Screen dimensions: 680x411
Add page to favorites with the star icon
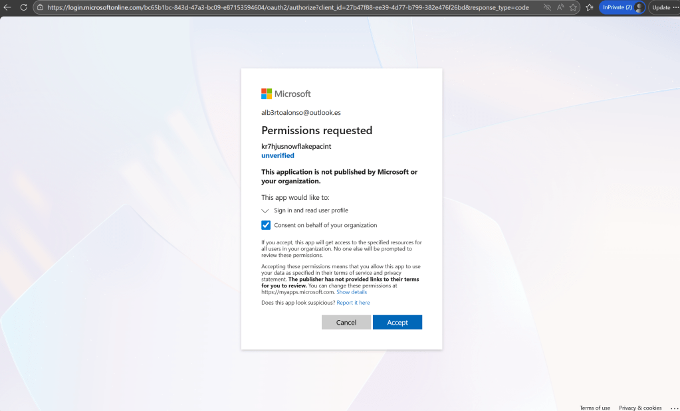pyautogui.click(x=573, y=7)
